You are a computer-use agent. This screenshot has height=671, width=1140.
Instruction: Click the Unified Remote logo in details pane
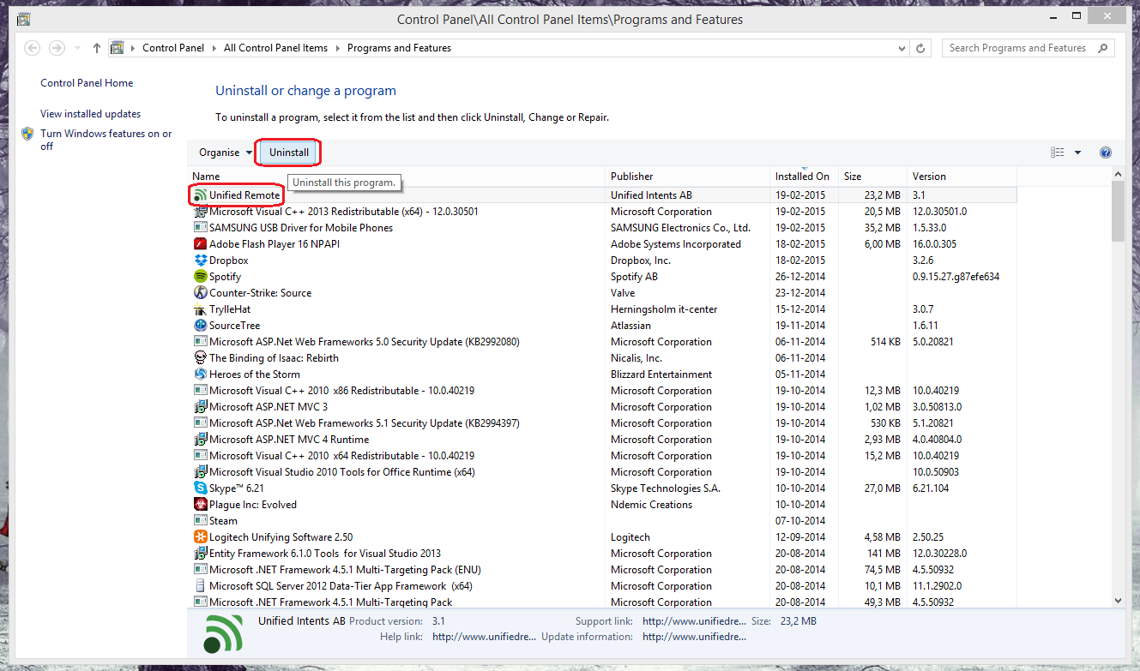[x=223, y=633]
